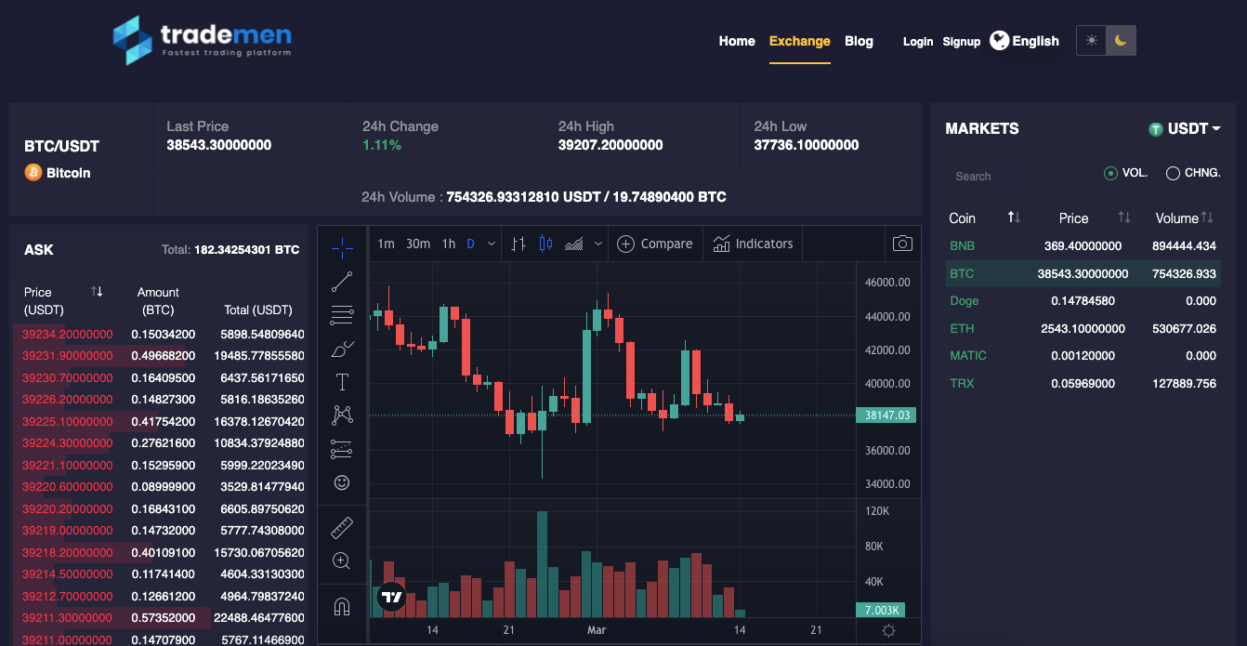Go to the Blog page
This screenshot has height=646, width=1247.
click(859, 41)
